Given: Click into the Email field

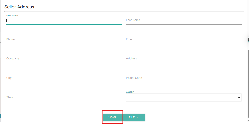Looking at the screenshot, I should pos(184,39).
